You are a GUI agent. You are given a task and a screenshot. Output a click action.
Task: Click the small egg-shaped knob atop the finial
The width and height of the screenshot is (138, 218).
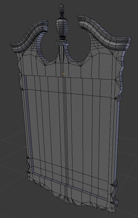pyautogui.click(x=62, y=8)
